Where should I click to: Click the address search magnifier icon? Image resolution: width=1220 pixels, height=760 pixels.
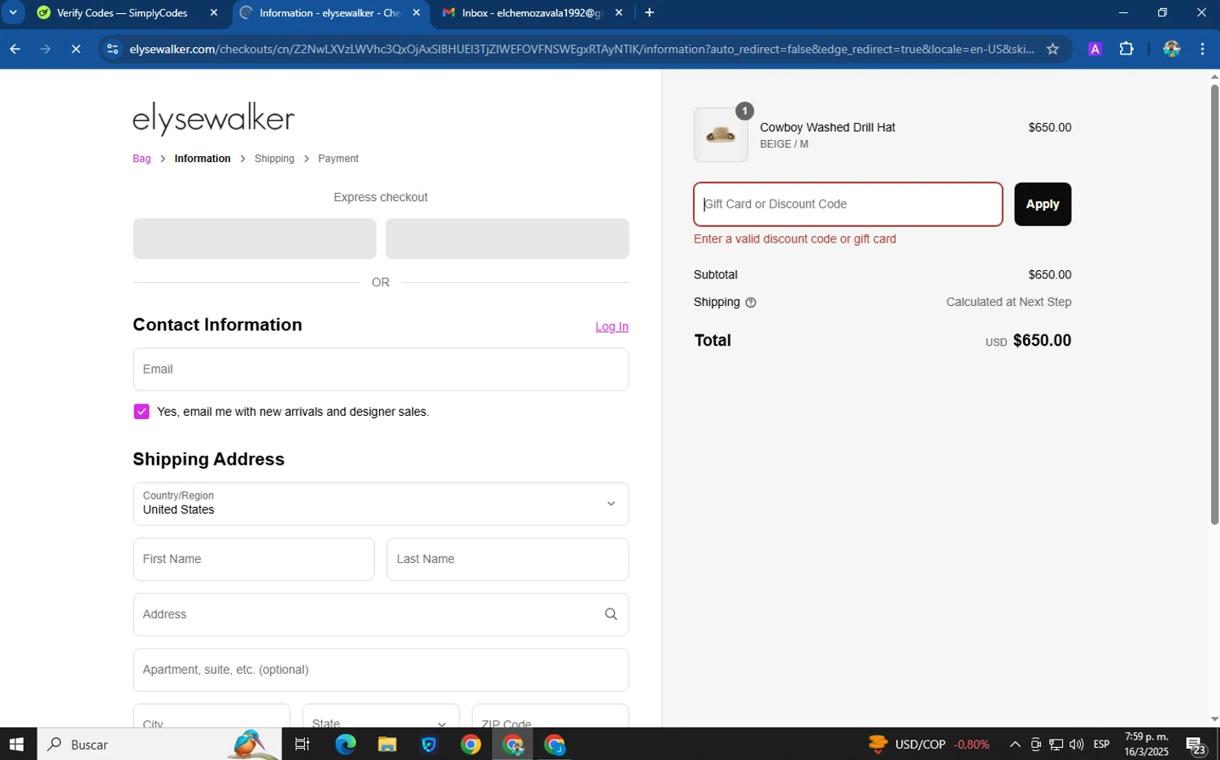tap(611, 614)
